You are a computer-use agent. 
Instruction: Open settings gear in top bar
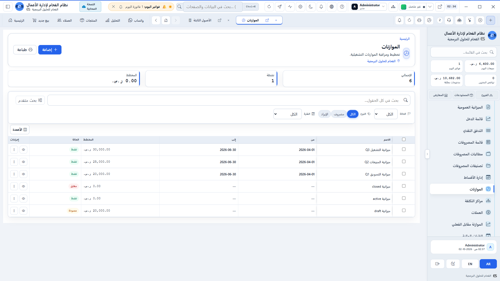[x=300, y=7]
